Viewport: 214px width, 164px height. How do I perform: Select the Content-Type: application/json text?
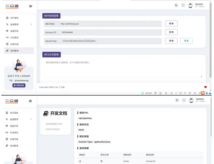pyautogui.click(x=95, y=142)
